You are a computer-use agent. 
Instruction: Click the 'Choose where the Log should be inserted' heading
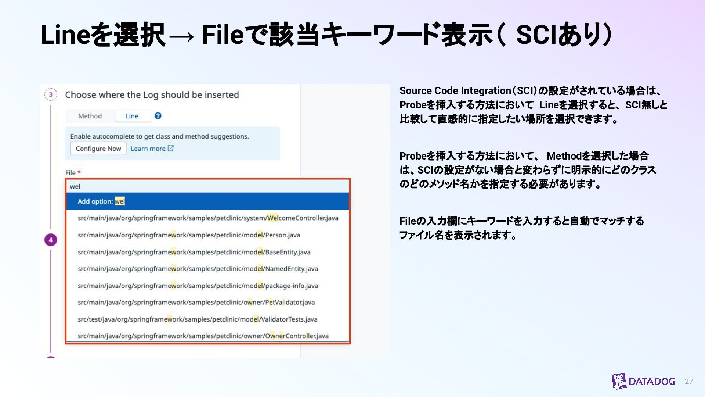(152, 95)
